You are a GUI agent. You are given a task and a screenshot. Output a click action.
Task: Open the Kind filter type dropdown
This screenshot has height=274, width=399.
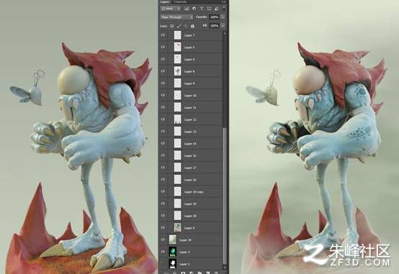pyautogui.click(x=170, y=9)
